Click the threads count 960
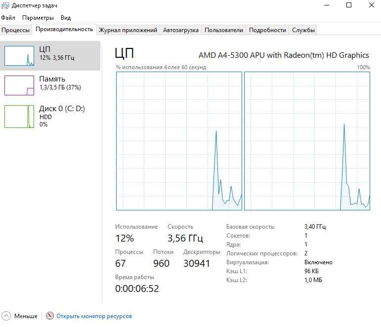Viewport: 381px width, 327px height. (161, 263)
